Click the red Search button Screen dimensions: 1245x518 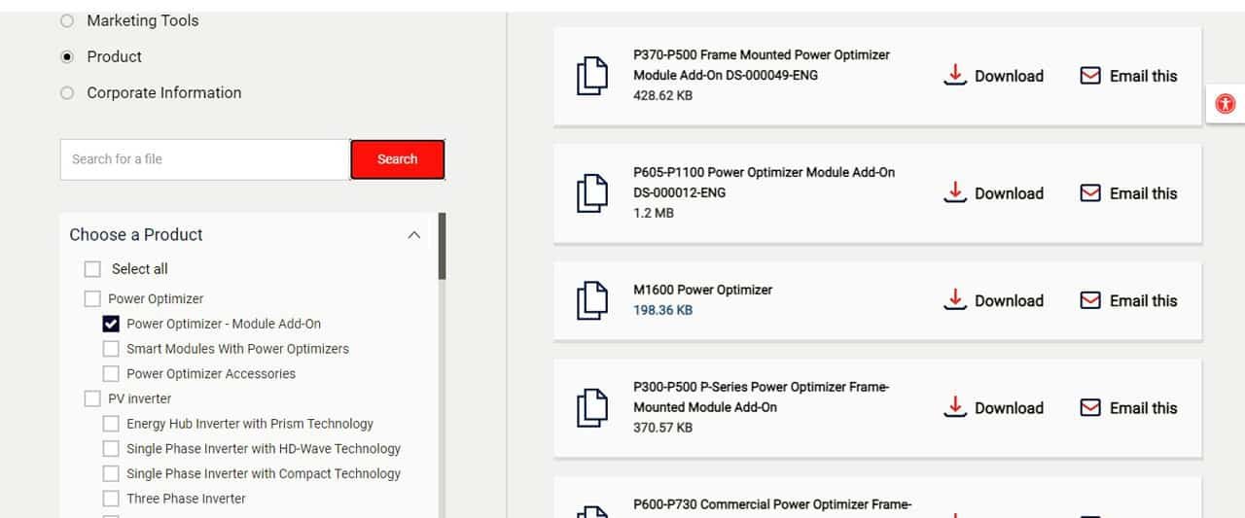coord(398,159)
